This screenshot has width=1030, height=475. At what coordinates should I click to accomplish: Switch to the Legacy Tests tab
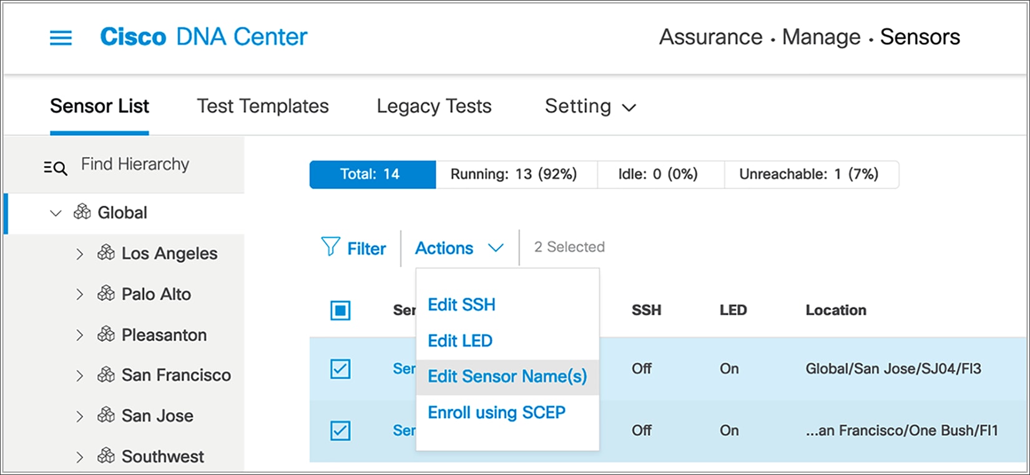[434, 106]
